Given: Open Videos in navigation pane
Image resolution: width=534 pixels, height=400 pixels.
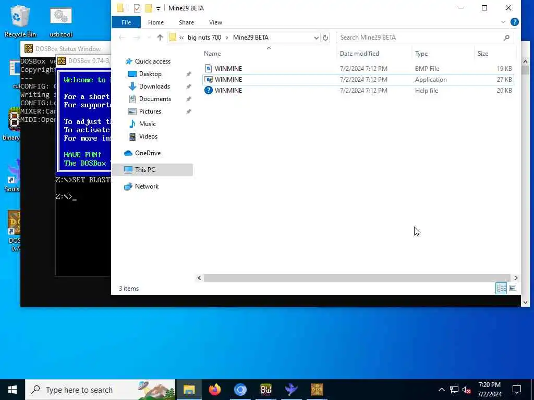Looking at the screenshot, I should (x=148, y=136).
